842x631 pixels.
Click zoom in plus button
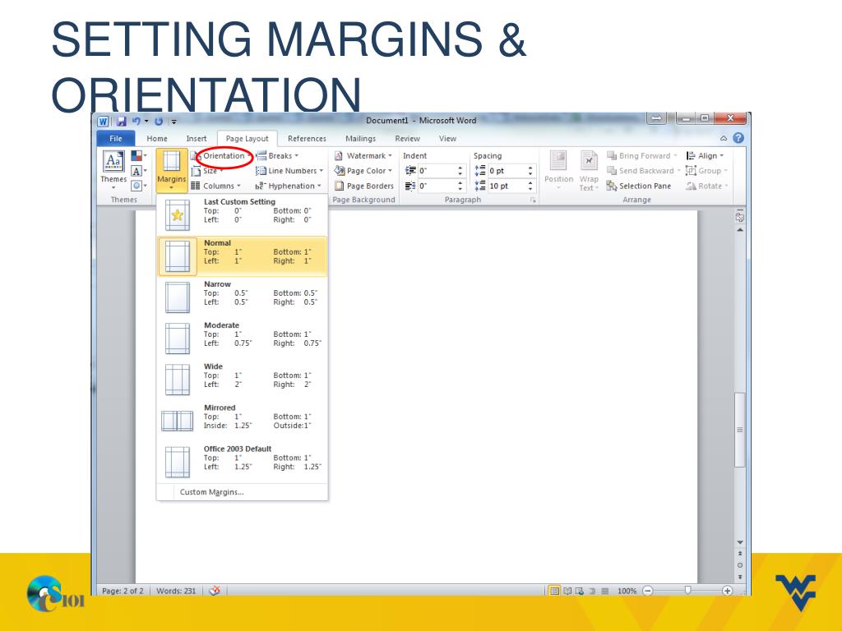pos(727,591)
